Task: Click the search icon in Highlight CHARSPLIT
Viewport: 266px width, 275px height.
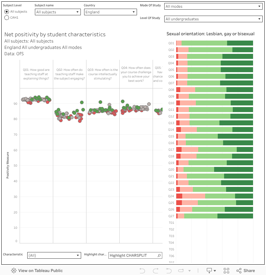Action: (159, 255)
